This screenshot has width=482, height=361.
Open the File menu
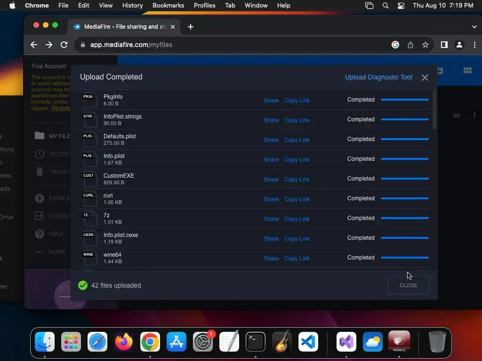pyautogui.click(x=64, y=6)
